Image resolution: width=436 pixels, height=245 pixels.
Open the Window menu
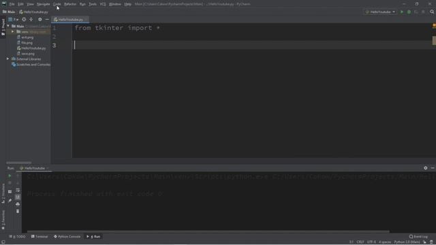[x=115, y=4]
